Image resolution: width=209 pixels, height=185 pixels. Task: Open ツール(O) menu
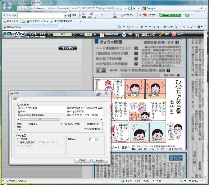[x=189, y=27]
